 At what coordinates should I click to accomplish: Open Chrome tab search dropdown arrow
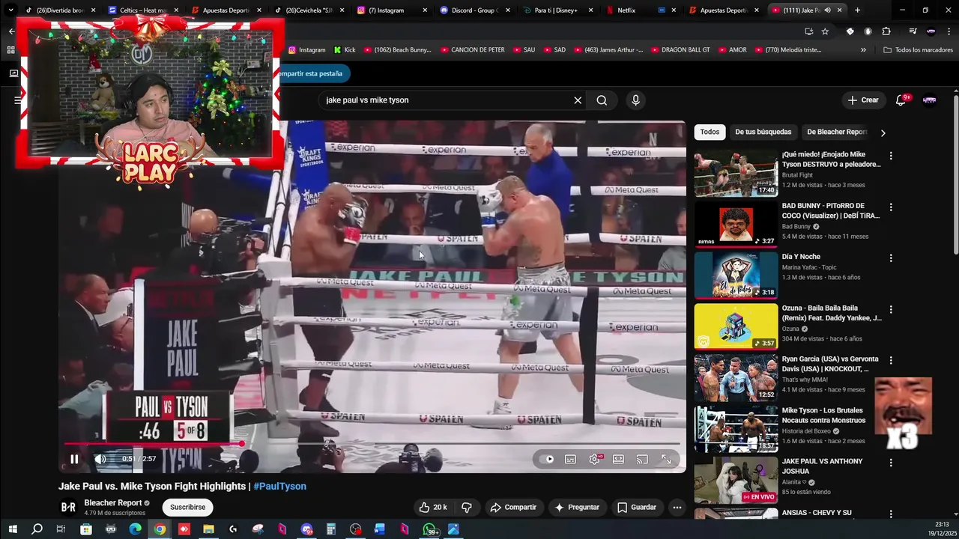pos(10,10)
